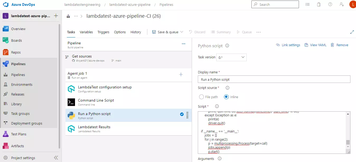This screenshot has width=356, height=162.
Task: Switch to the Triggers tab
Action: point(103,32)
